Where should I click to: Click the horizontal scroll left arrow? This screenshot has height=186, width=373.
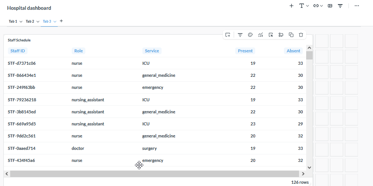click(7, 174)
